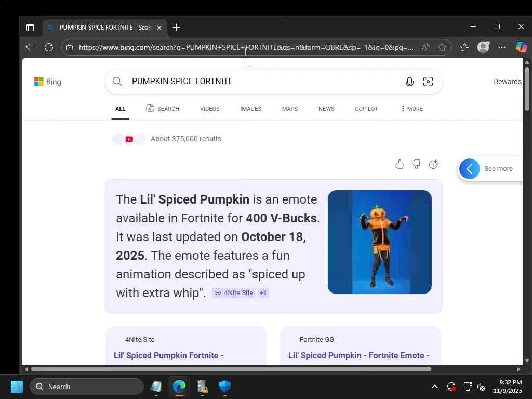This screenshot has width=532, height=399.
Task: Go to Bing home via logo
Action: tap(47, 82)
